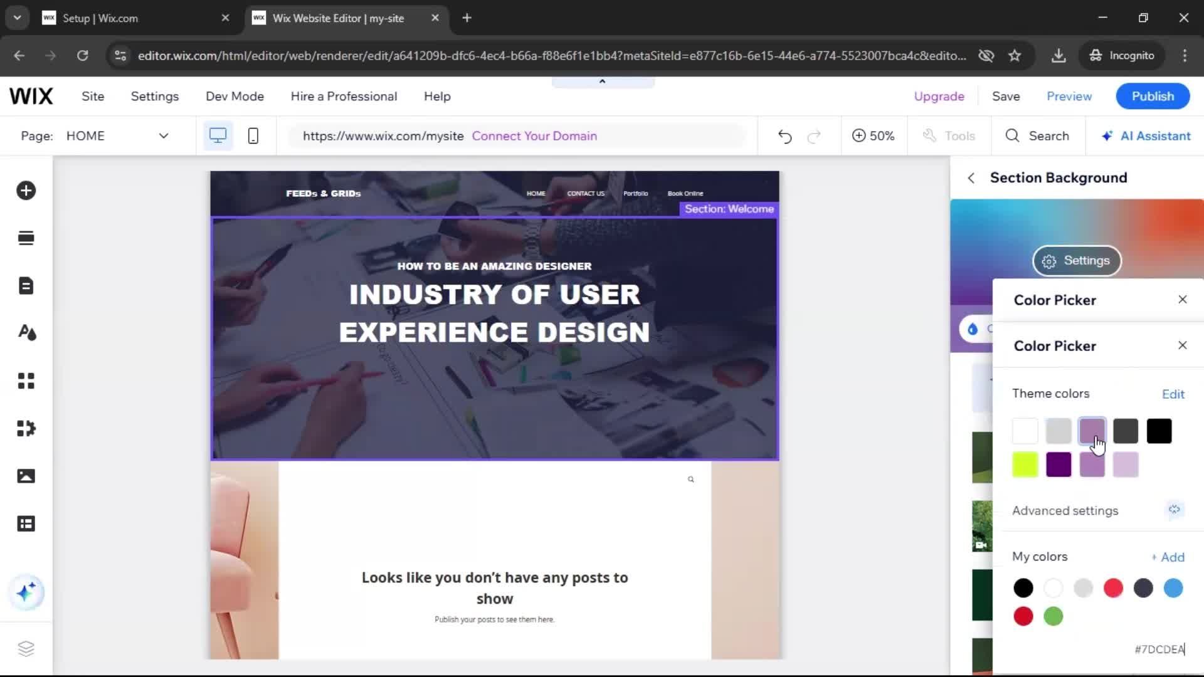
Task: Select the pale lilac theme swatch
Action: 1126,465
